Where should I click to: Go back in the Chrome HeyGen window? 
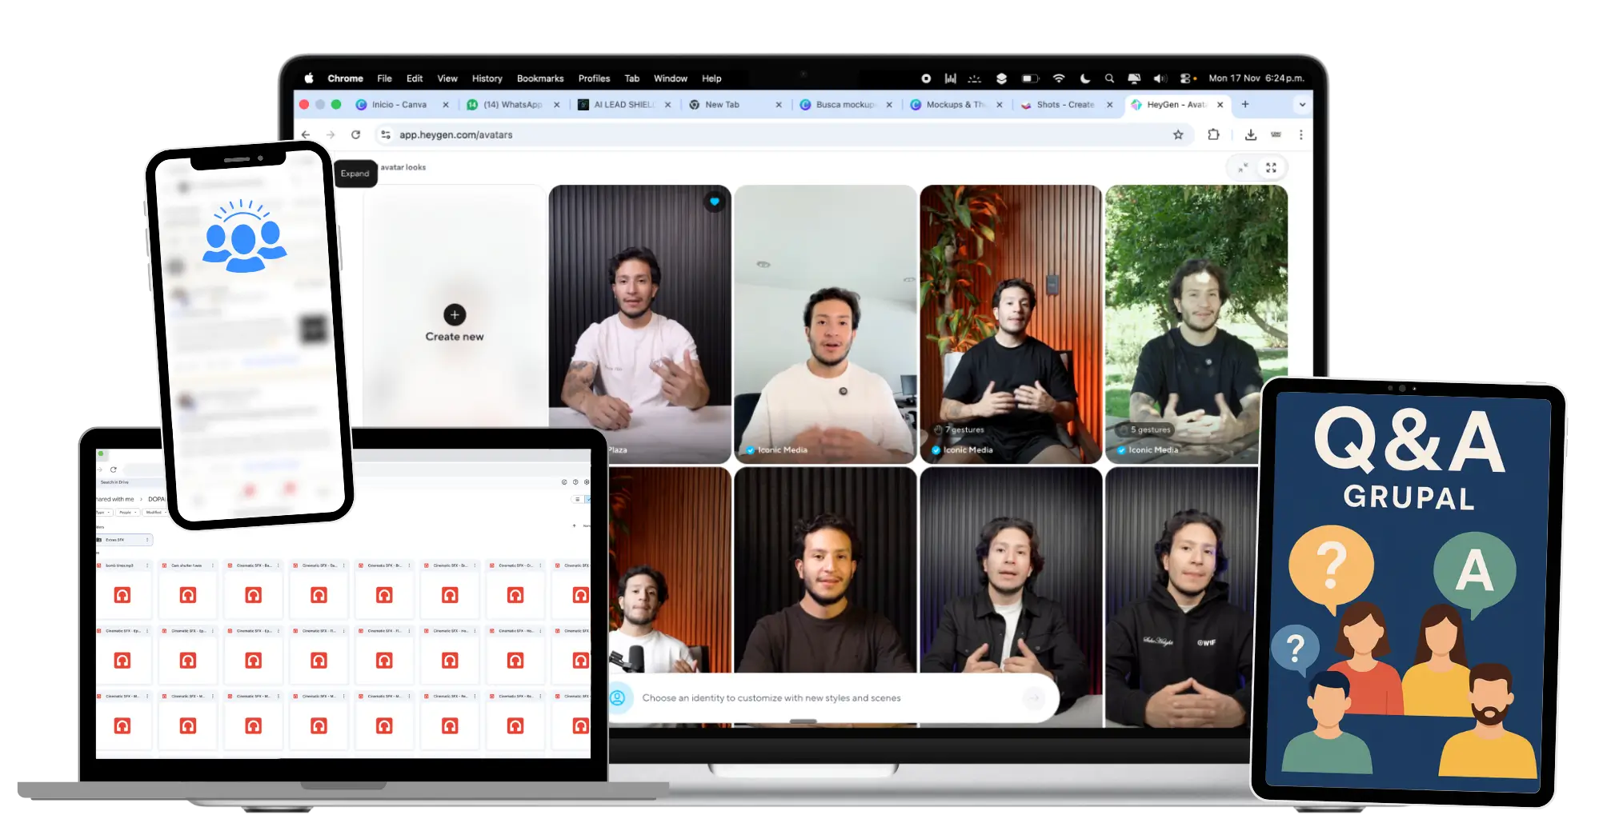(x=306, y=134)
